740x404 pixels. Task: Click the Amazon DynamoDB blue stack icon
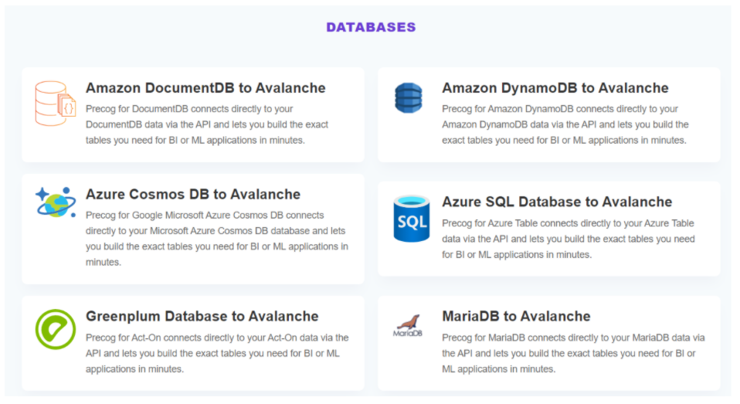pyautogui.click(x=408, y=97)
